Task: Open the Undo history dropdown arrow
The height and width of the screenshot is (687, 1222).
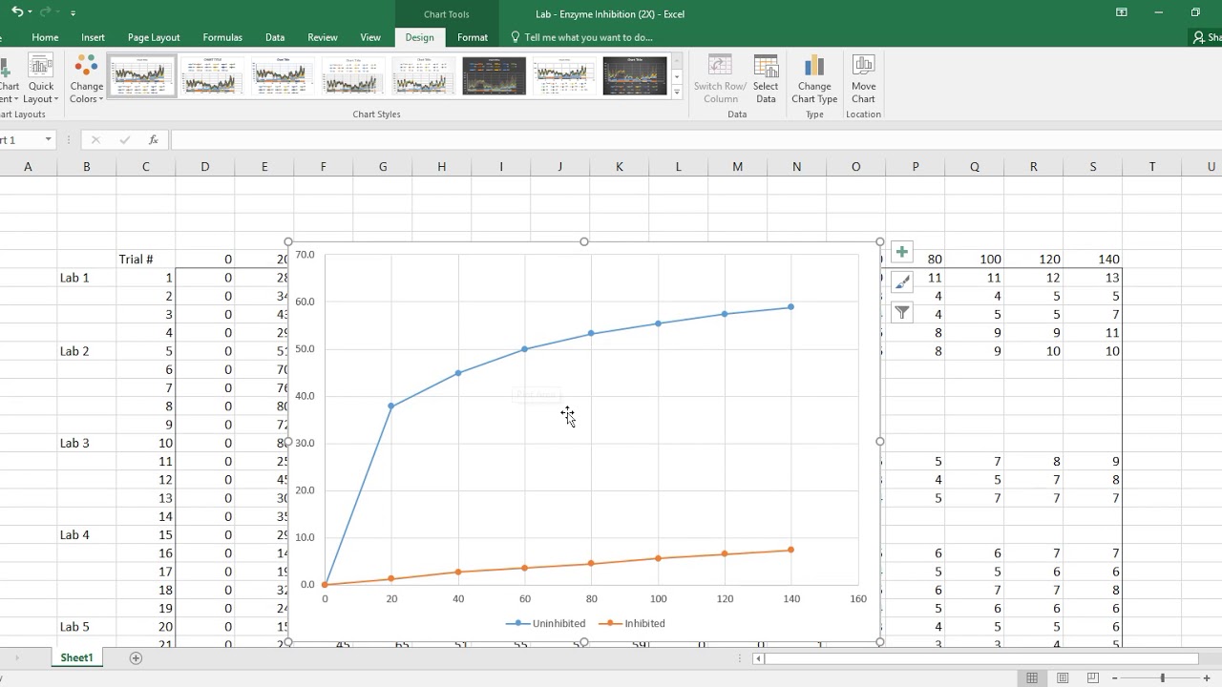Action: [x=31, y=12]
